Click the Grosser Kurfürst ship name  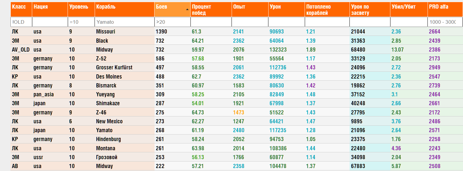tap(114, 68)
